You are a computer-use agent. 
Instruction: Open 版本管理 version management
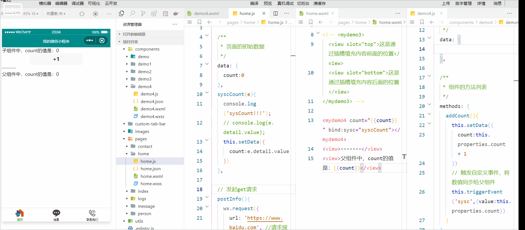(x=464, y=3)
